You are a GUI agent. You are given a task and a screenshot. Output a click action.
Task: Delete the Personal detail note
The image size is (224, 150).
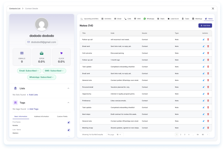coord(208,87)
